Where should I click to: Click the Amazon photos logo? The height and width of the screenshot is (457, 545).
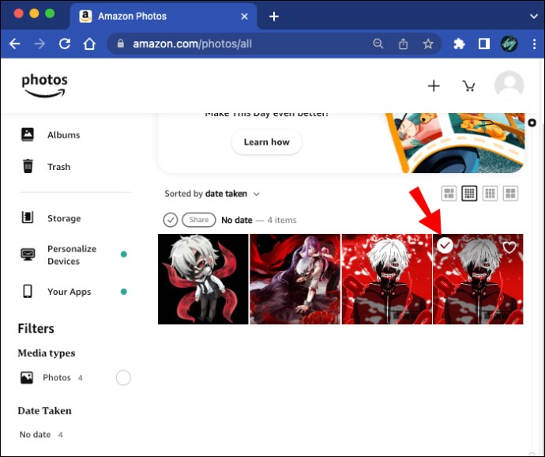(x=44, y=85)
